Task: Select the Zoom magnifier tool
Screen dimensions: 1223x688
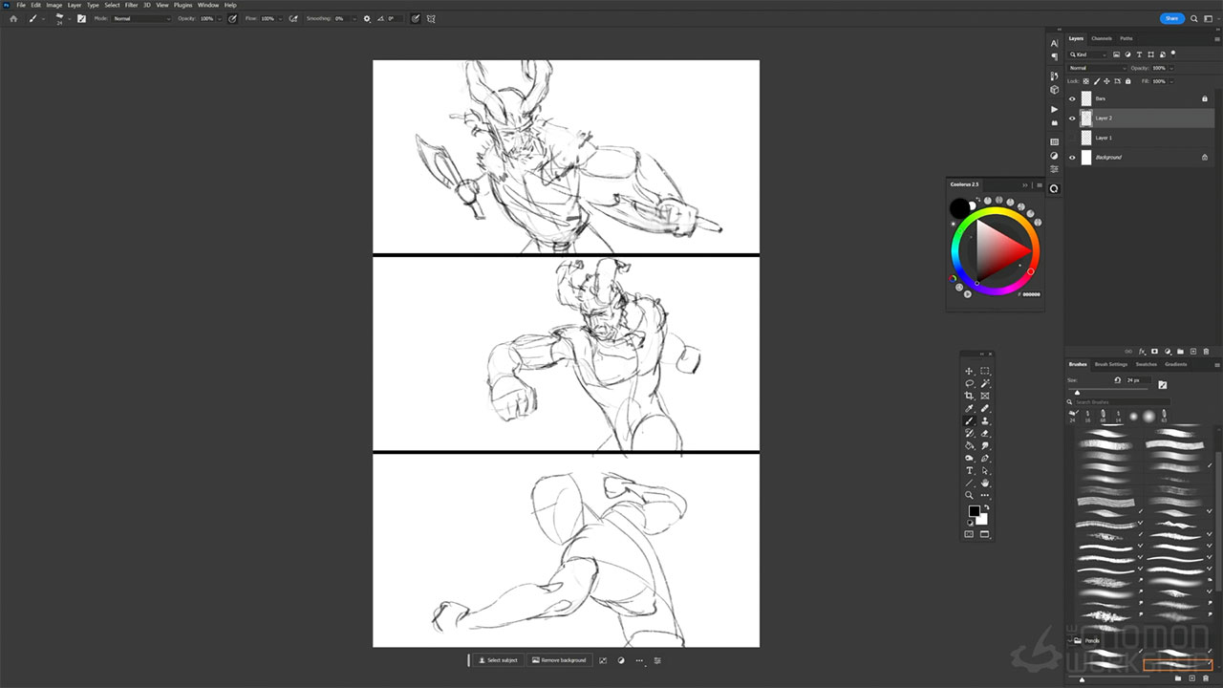Action: point(969,495)
